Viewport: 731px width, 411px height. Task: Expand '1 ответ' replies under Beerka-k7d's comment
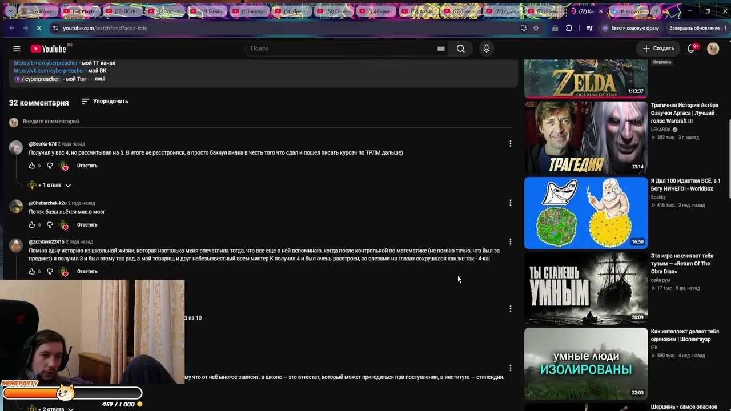50,185
